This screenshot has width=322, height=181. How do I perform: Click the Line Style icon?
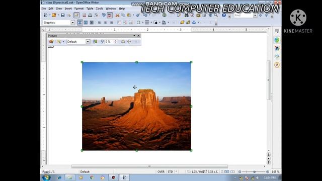coord(147,23)
